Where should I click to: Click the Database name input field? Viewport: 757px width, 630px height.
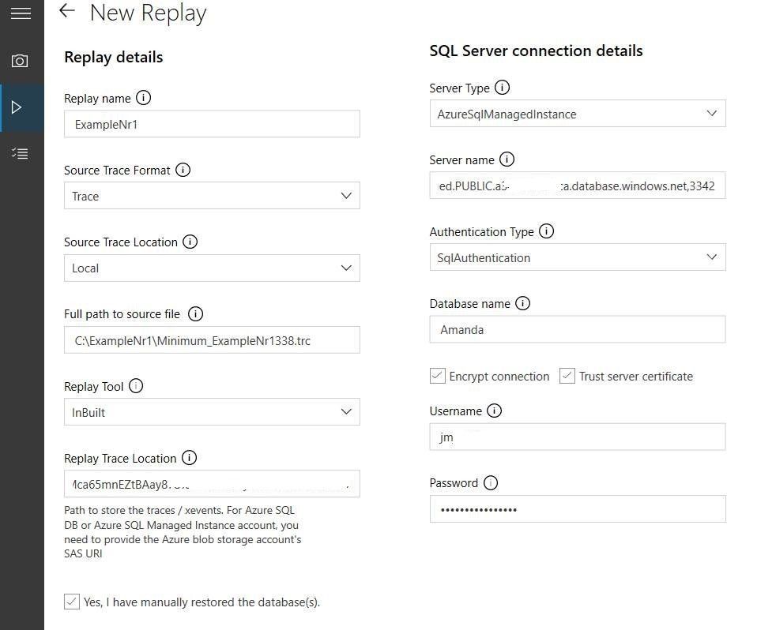pos(578,330)
